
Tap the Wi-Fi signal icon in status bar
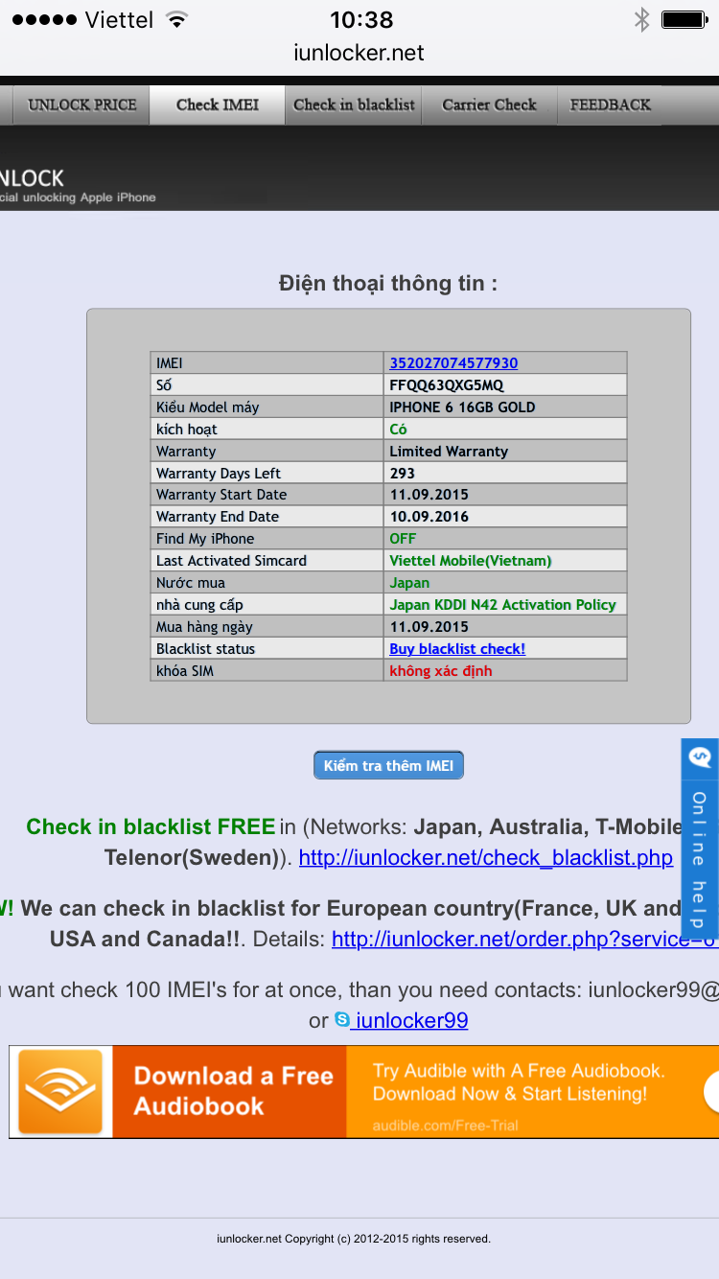click(176, 19)
